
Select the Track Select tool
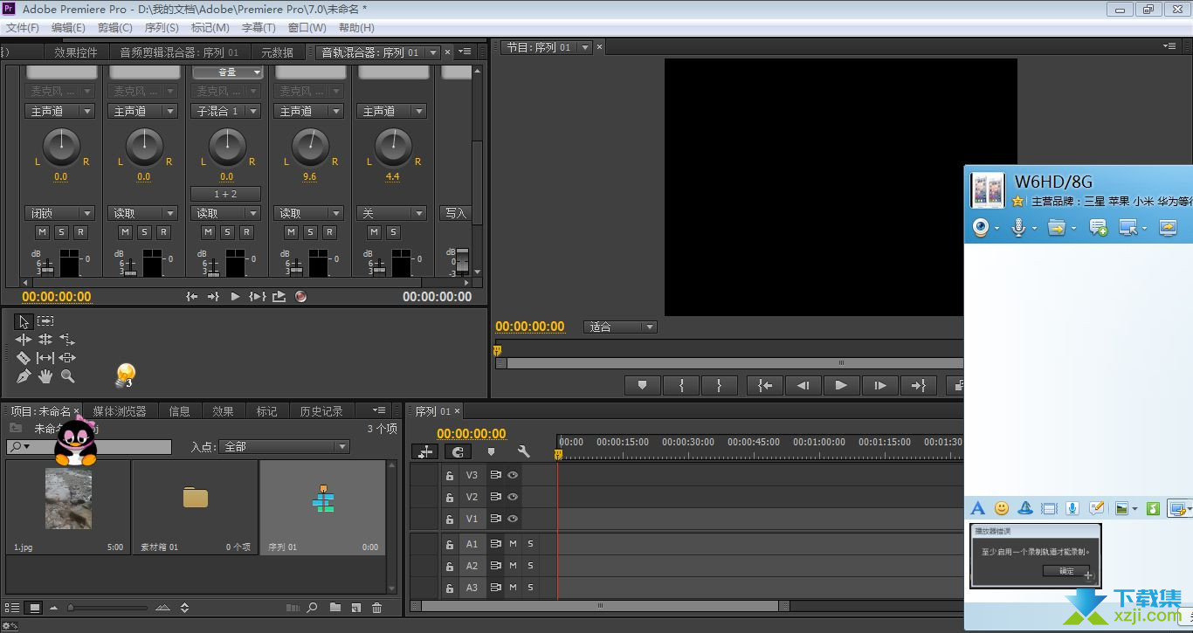(x=45, y=321)
